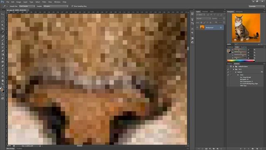Click foreground color swatch in Color panel
The width and height of the screenshot is (266, 150).
(x=228, y=51)
